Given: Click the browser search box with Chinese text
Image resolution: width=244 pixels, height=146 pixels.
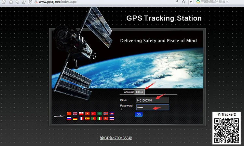Looking at the screenshot, I should click(x=219, y=2).
